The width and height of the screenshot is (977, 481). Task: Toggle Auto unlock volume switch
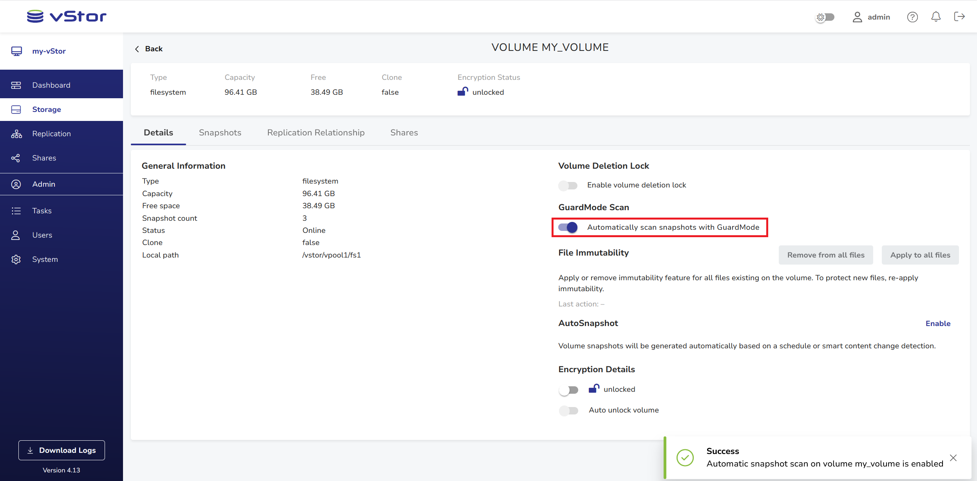pyautogui.click(x=568, y=410)
